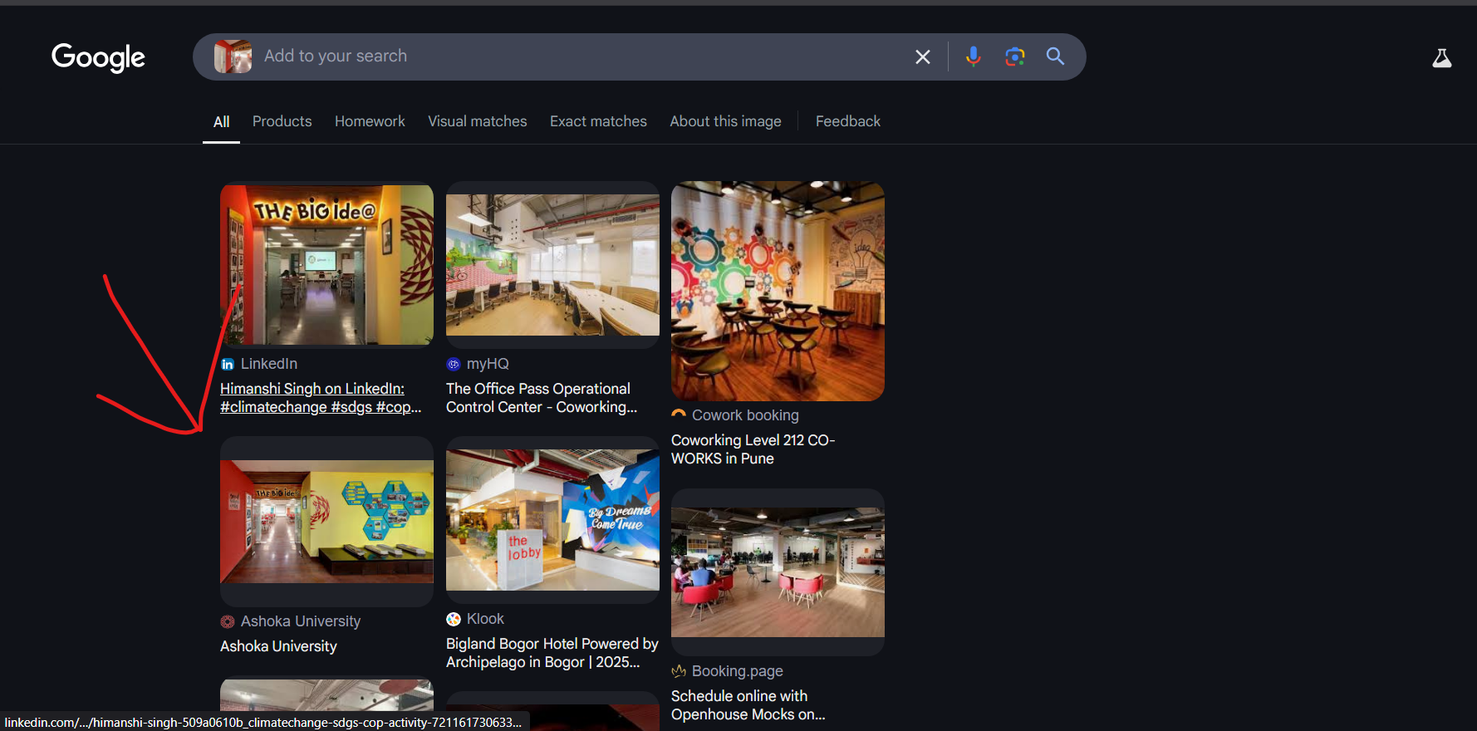Open 'Bigland Bogor Hotel Powered by Archipelago' result
1477x731 pixels.
pyautogui.click(x=552, y=653)
